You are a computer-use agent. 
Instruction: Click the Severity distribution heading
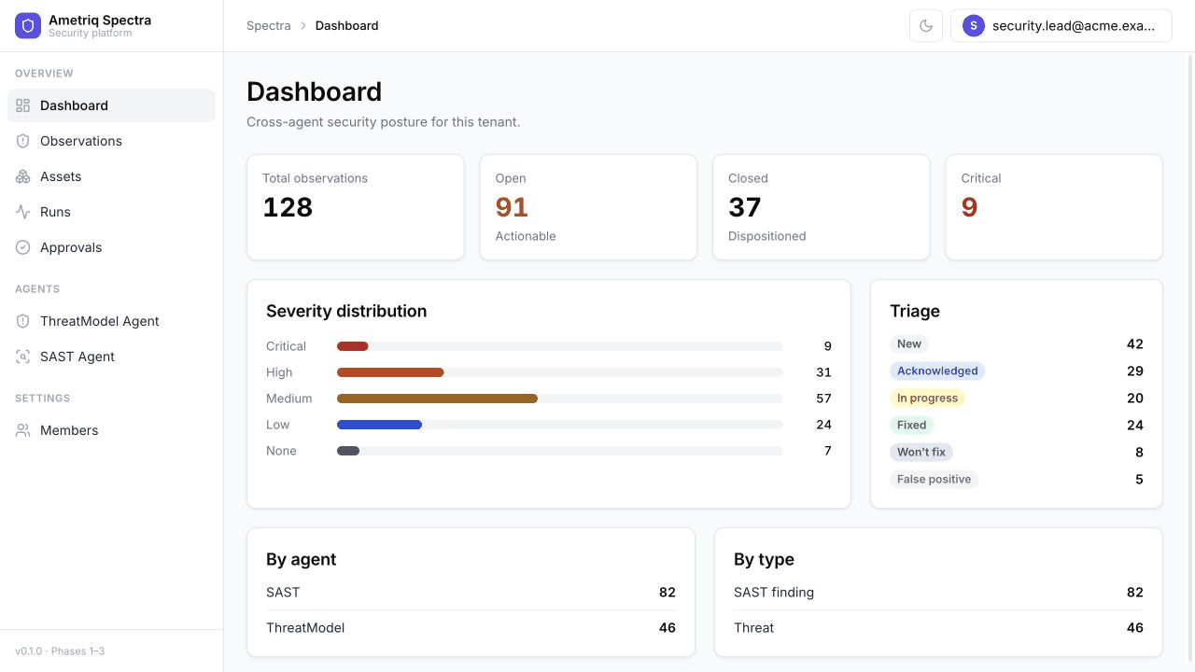pyautogui.click(x=346, y=311)
